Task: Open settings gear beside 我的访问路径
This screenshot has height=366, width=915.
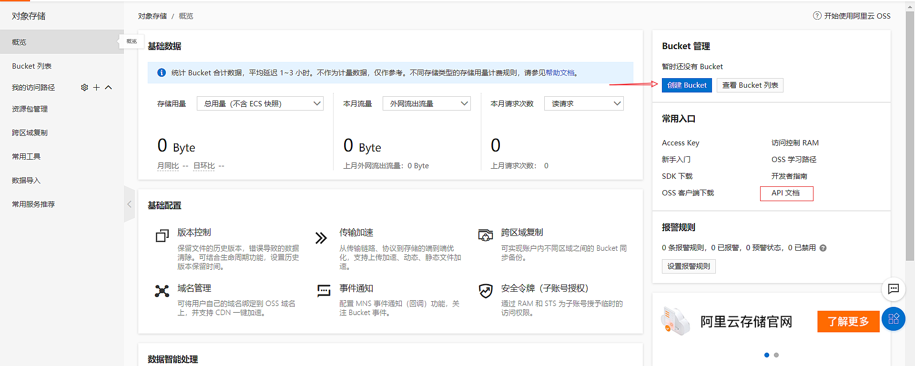Action: 84,88
